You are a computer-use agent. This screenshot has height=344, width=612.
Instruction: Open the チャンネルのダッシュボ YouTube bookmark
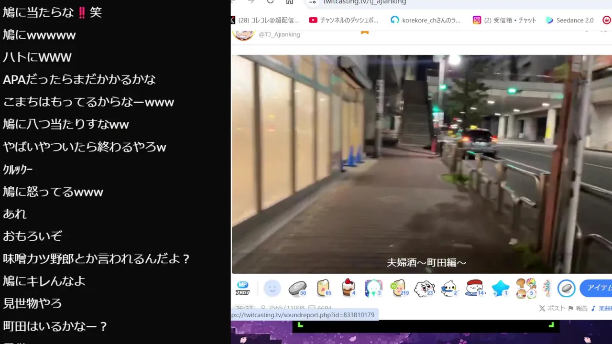[343, 20]
